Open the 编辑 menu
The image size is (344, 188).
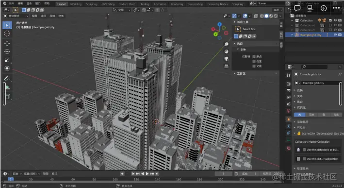(20, 3)
